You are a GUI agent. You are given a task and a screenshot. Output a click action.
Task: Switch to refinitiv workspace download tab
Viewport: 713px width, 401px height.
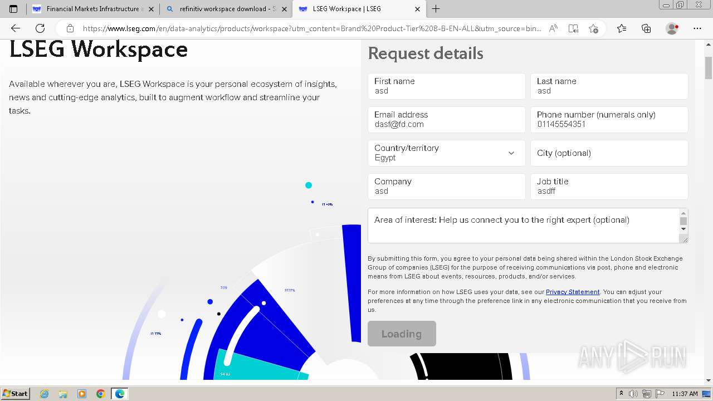pos(226,9)
